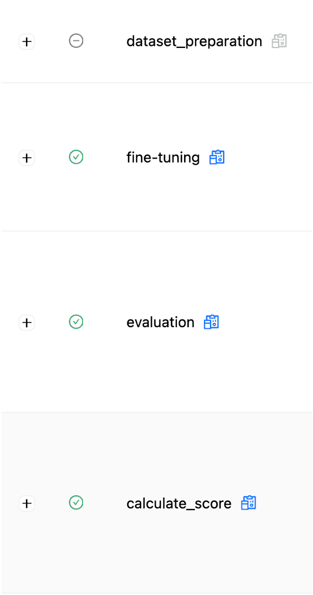Click the fine-tuning step name
This screenshot has width=313, height=595.
(x=163, y=158)
